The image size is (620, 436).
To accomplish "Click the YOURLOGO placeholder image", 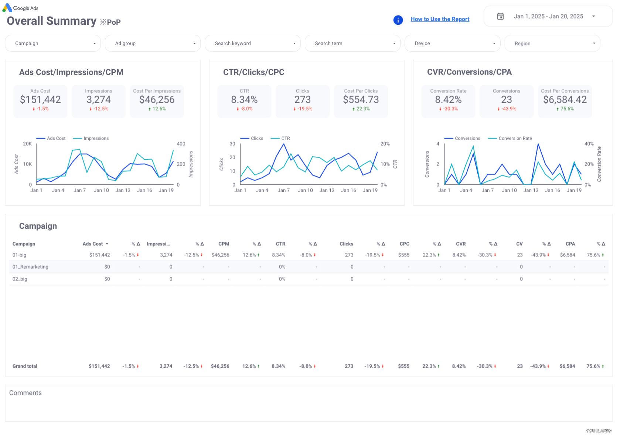I will coord(598,430).
